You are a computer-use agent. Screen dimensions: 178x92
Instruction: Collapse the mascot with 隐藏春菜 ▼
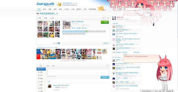(169, 91)
